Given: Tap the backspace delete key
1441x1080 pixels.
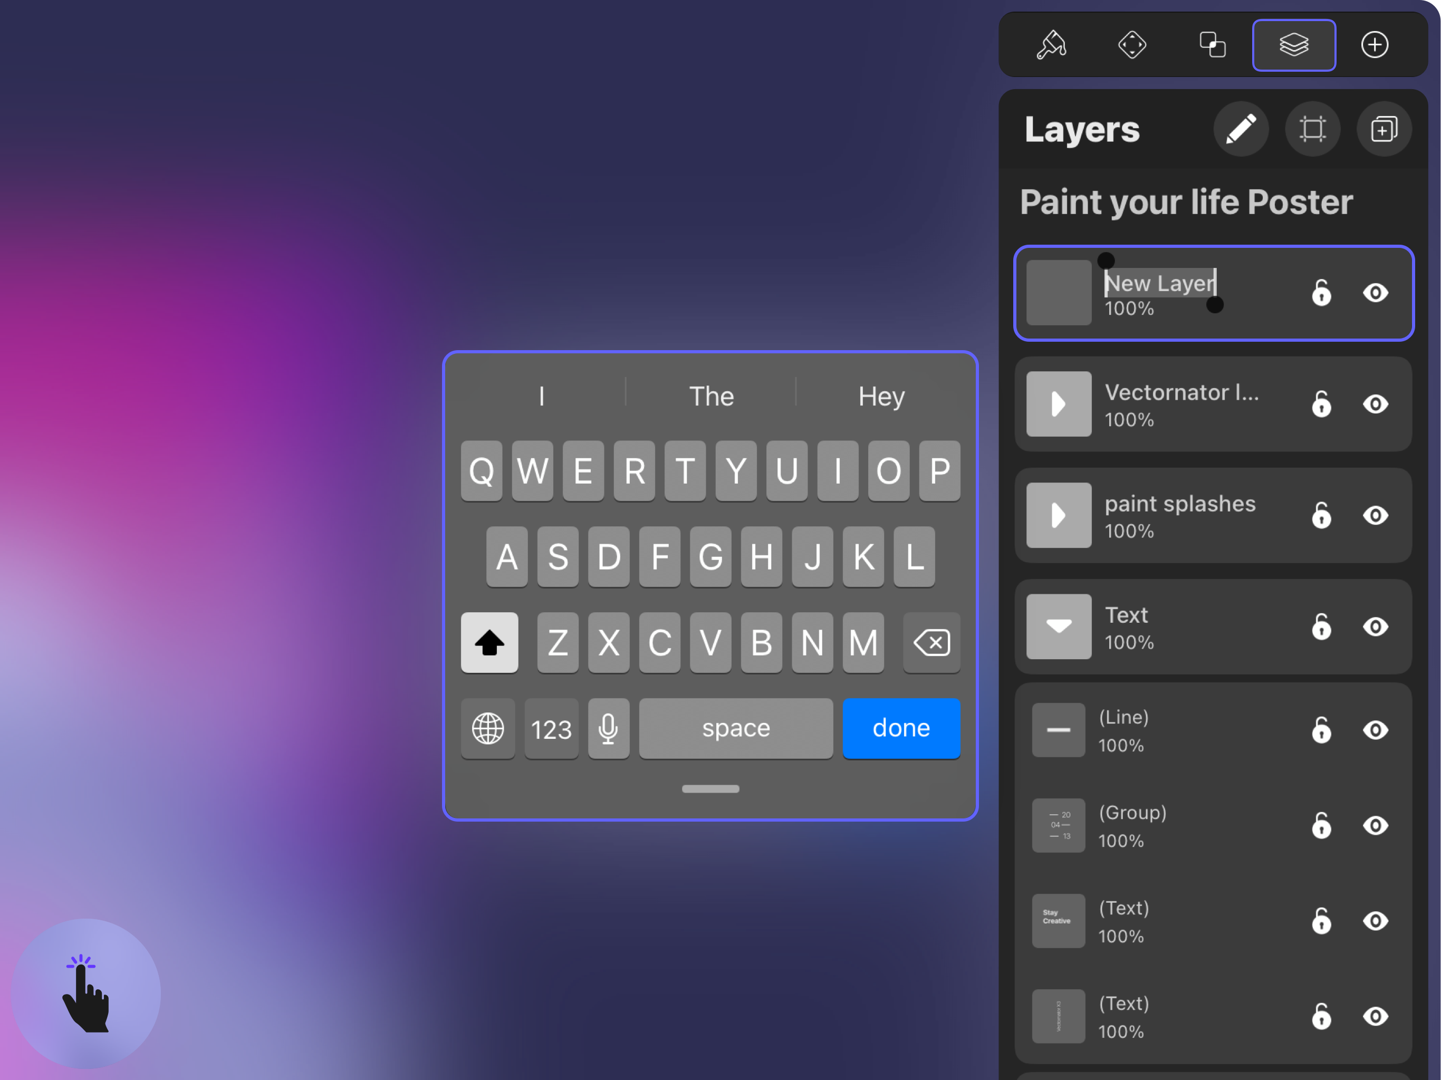Looking at the screenshot, I should click(931, 642).
